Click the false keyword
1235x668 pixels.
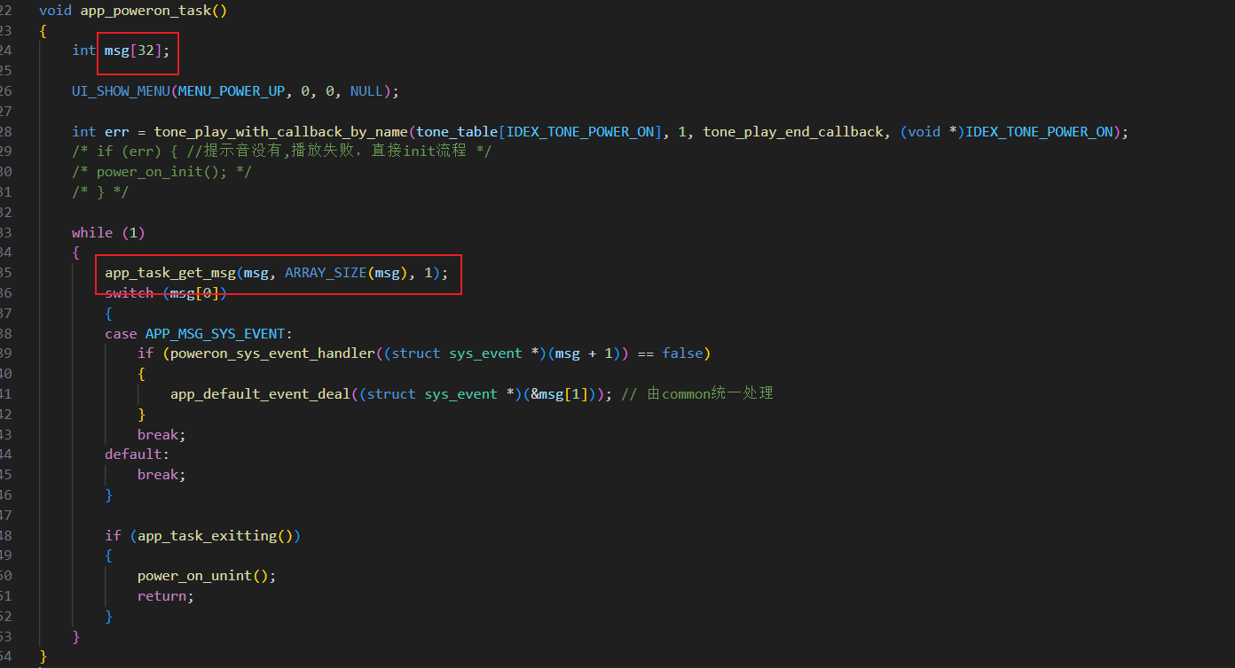point(682,353)
